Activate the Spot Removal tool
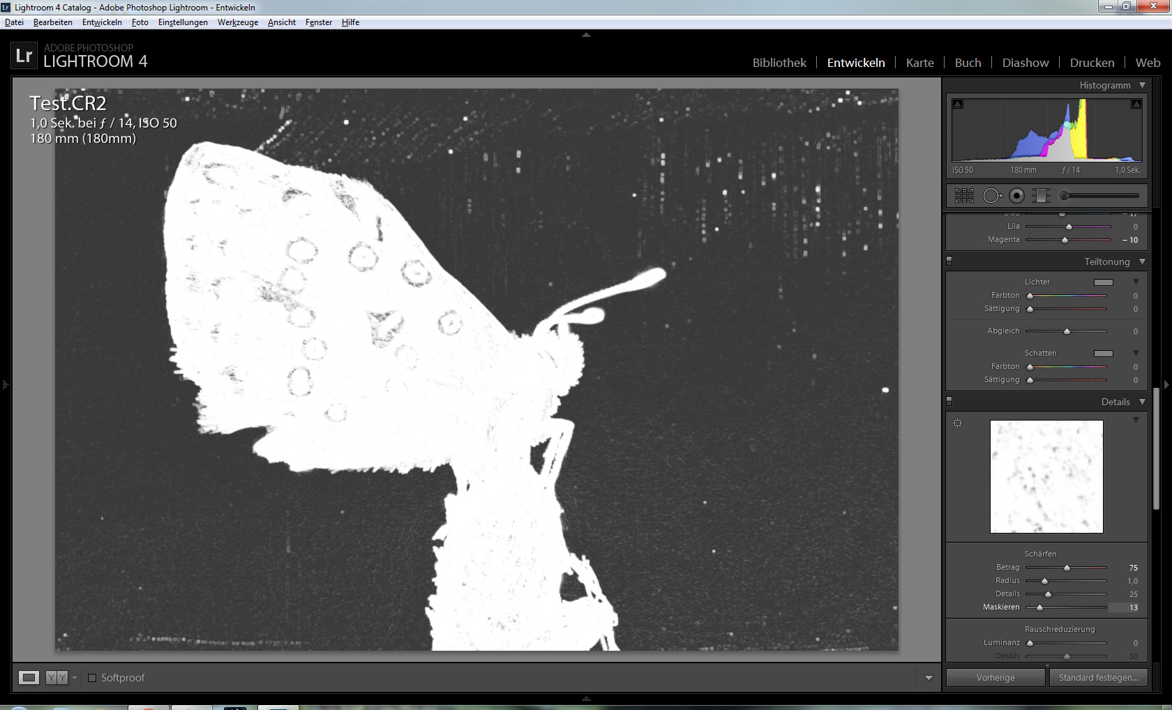The image size is (1172, 710). click(x=991, y=196)
